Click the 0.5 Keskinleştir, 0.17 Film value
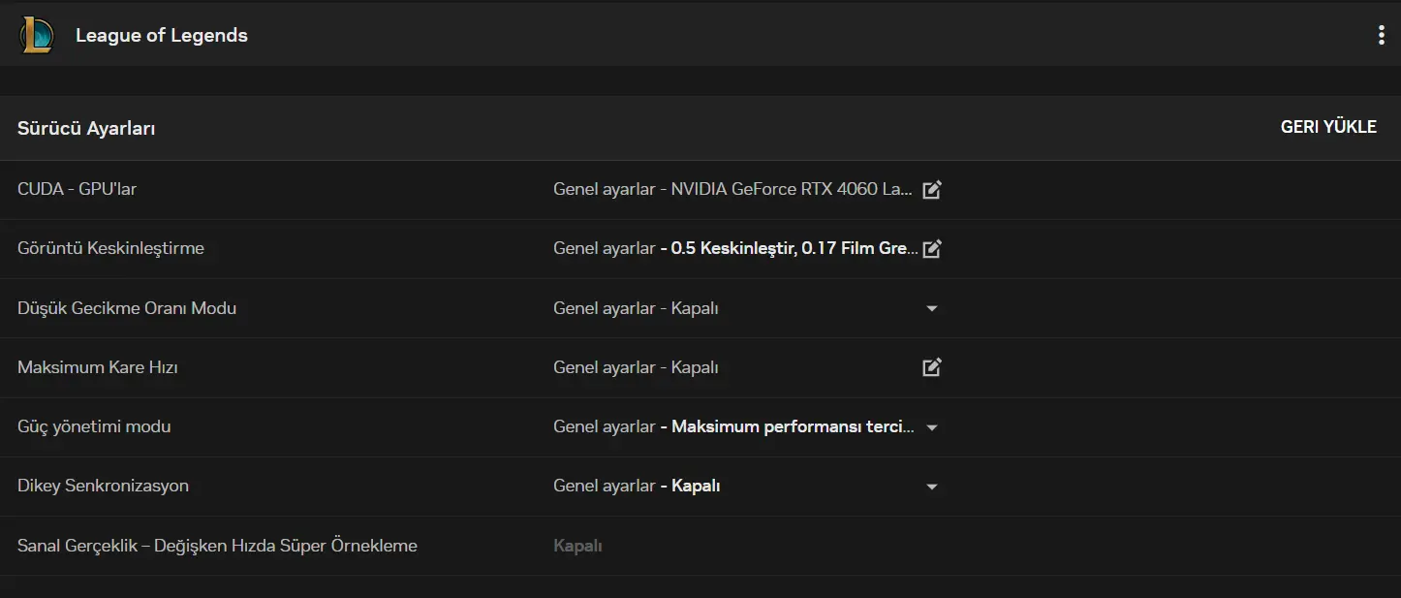The width and height of the screenshot is (1401, 598). (795, 248)
